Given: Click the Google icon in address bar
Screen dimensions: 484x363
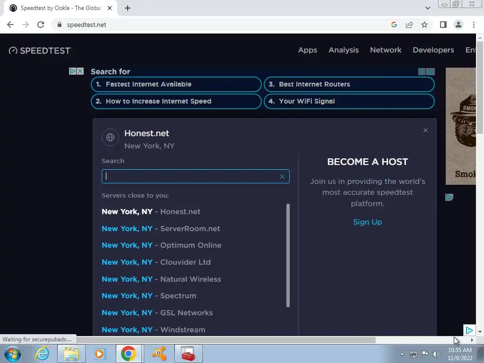Looking at the screenshot, I should click(394, 25).
